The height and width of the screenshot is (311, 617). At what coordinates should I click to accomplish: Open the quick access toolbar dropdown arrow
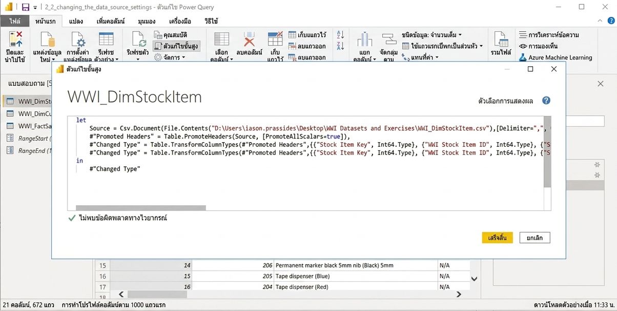point(35,8)
